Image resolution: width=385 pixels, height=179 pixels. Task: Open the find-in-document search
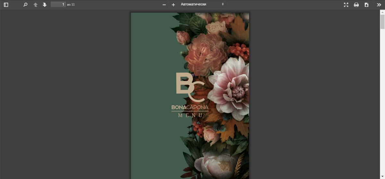coord(25,5)
